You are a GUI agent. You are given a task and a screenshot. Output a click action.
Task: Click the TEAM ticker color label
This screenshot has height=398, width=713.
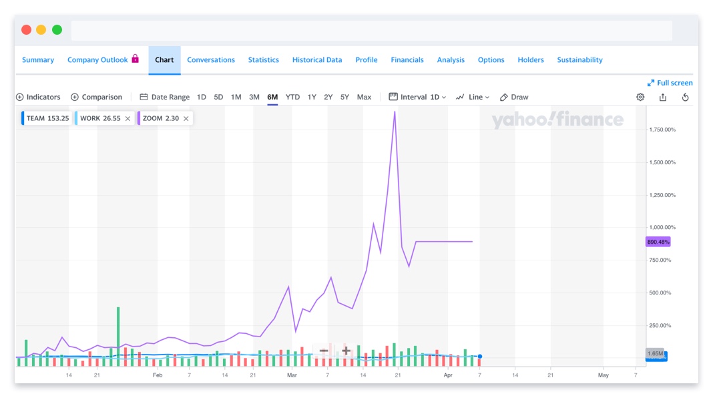(45, 118)
